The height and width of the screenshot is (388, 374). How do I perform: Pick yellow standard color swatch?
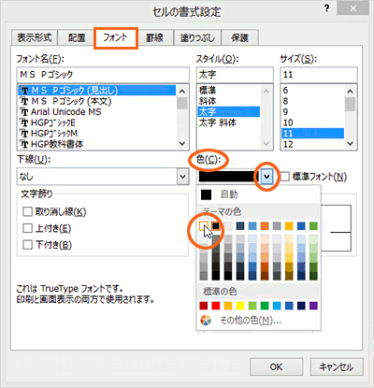240,306
